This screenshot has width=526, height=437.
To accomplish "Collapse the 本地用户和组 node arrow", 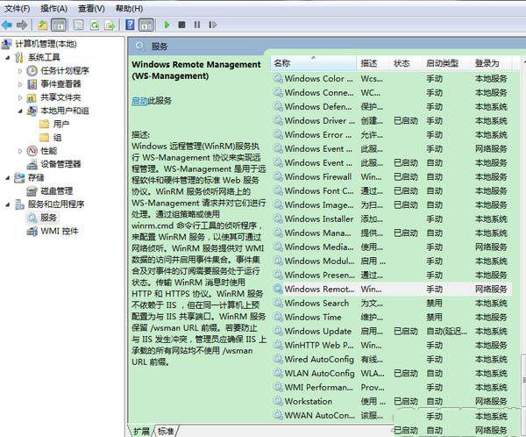I will pos(20,111).
